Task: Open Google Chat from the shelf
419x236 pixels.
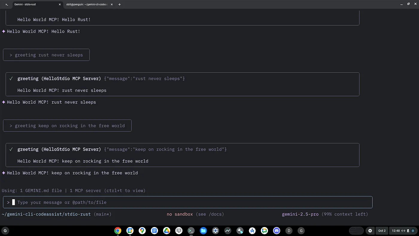Action: click(264, 231)
